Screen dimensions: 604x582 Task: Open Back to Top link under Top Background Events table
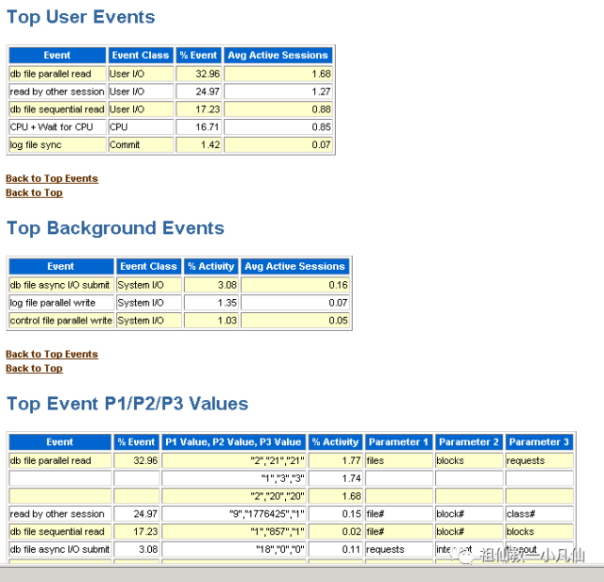tap(34, 369)
